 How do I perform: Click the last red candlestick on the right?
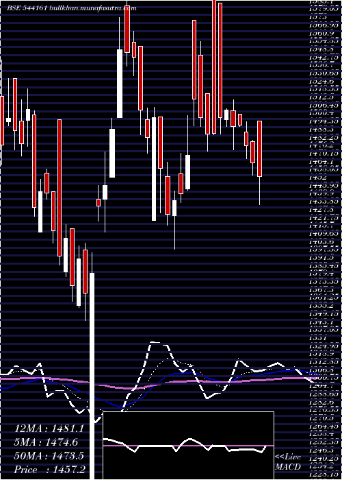tap(259, 149)
